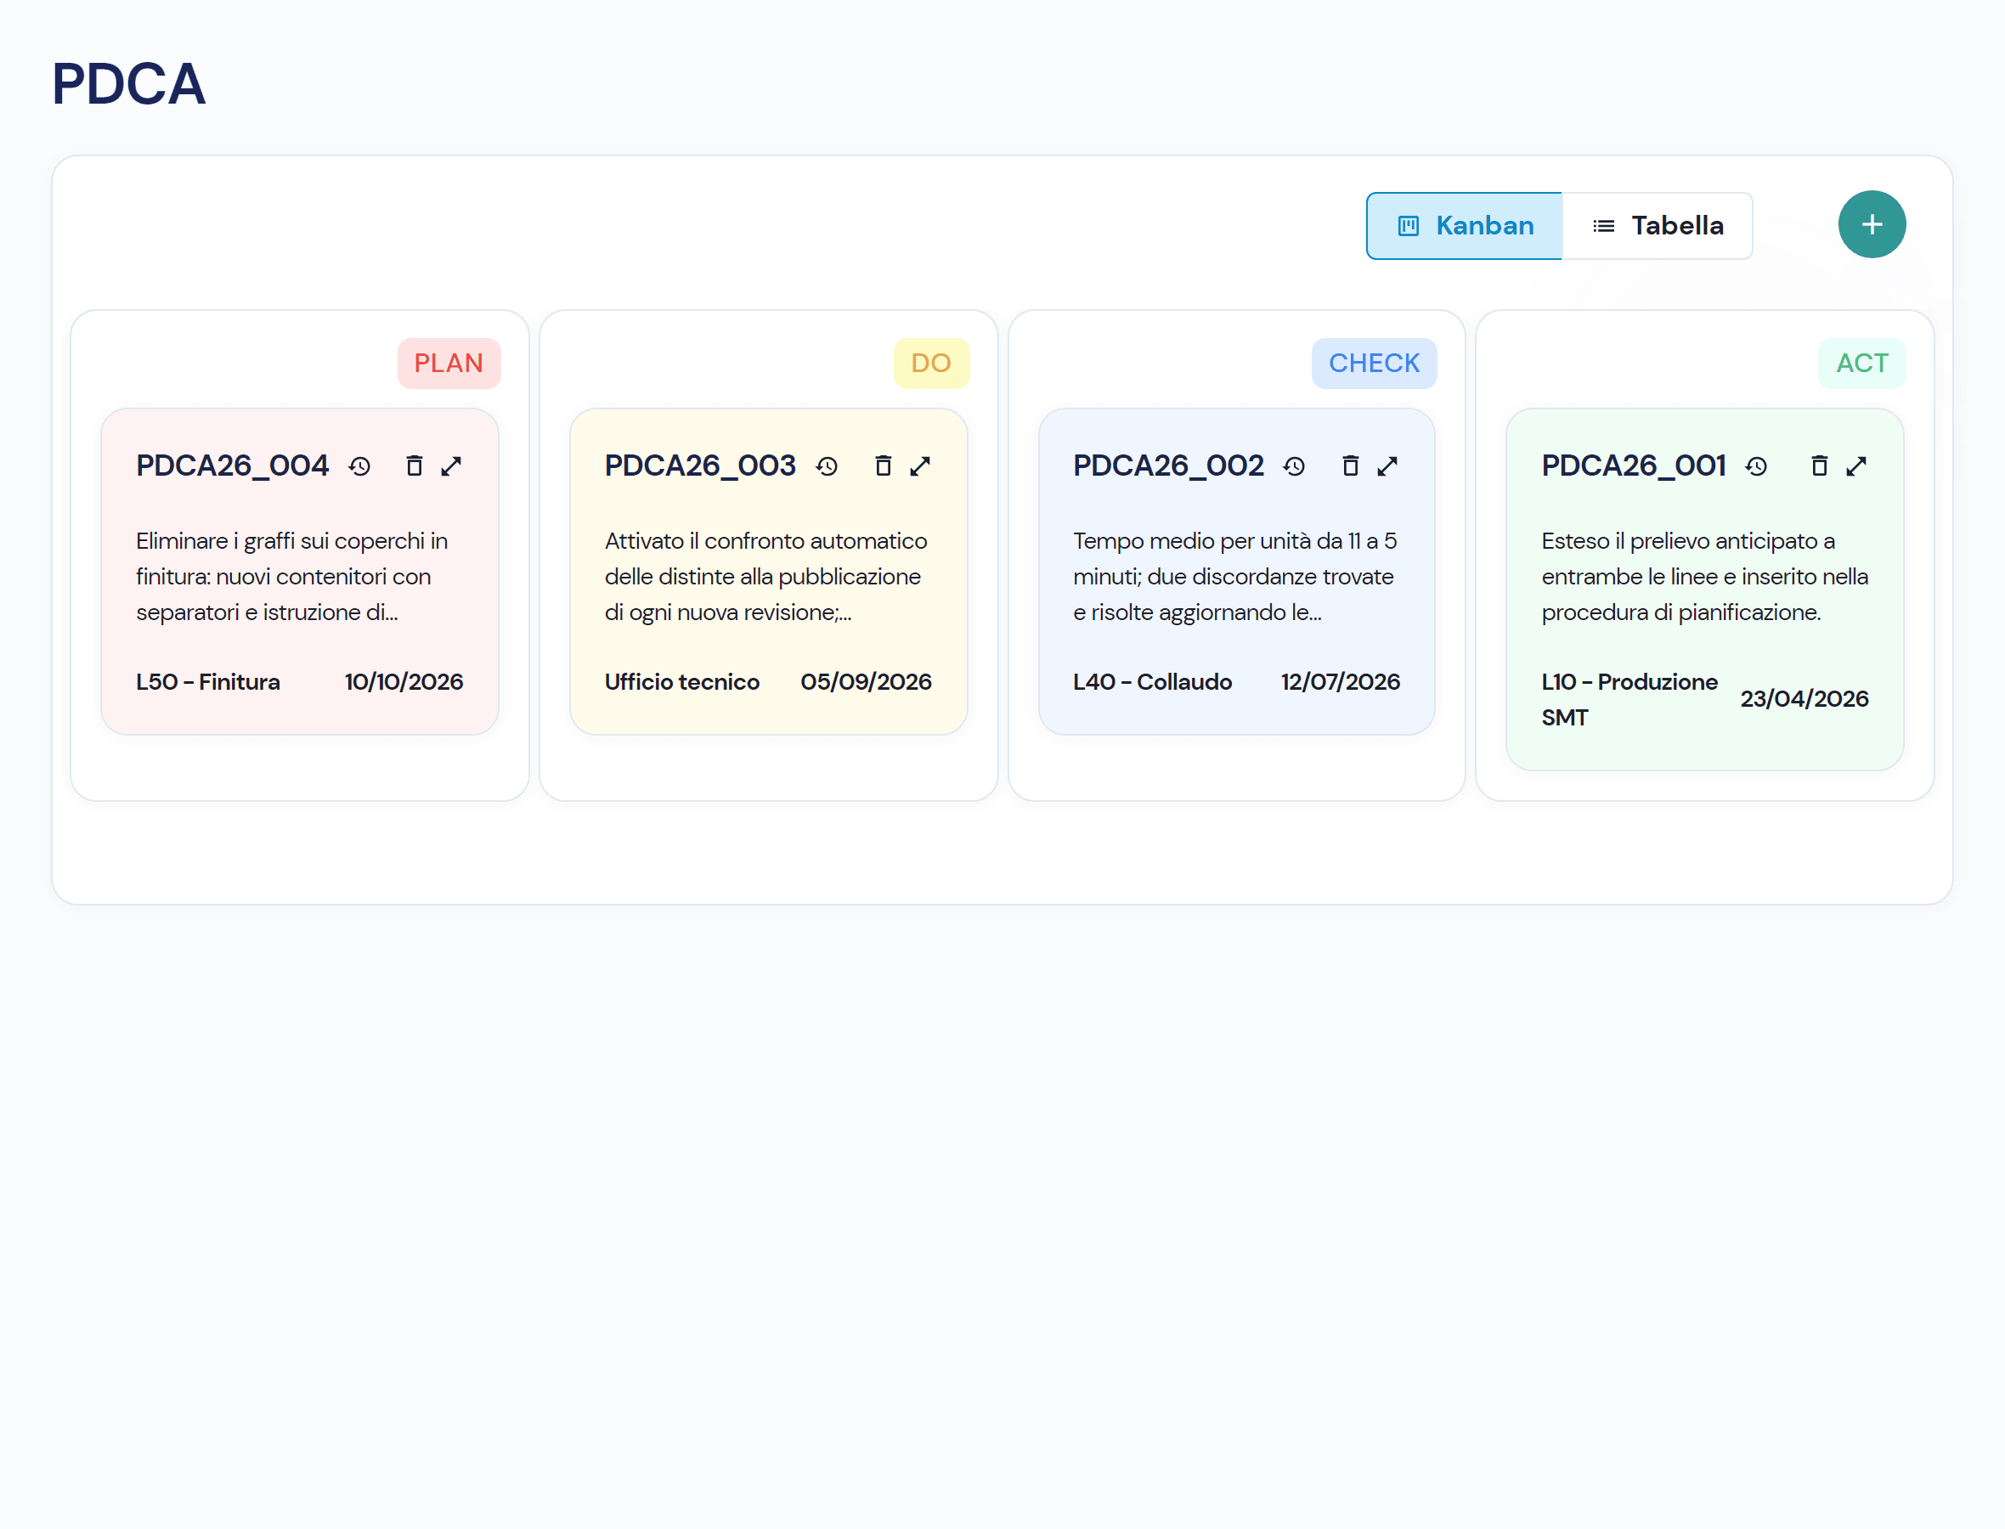Image resolution: width=2005 pixels, height=1529 pixels.
Task: Click the PLAN column label
Action: coord(449,364)
